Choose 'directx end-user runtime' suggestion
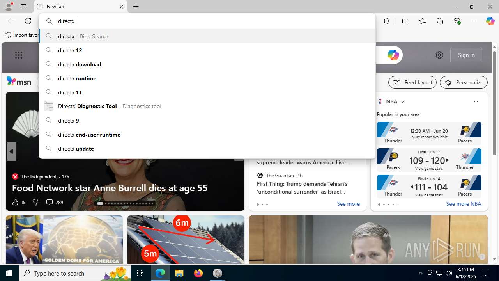499x281 pixels. point(207,134)
